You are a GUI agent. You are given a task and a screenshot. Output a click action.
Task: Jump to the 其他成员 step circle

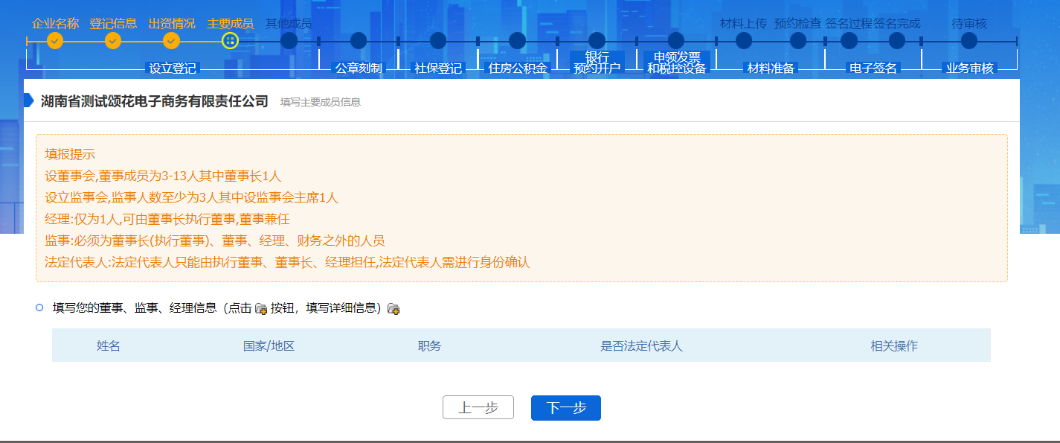[x=289, y=40]
